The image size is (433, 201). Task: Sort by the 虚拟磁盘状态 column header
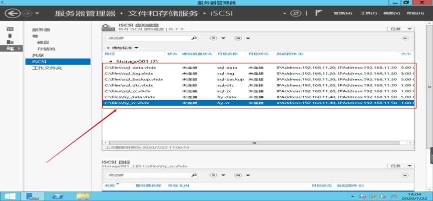pos(197,54)
